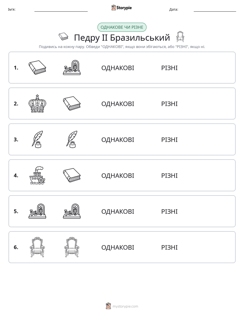Click the small throne icon beside the title

pos(180,37)
